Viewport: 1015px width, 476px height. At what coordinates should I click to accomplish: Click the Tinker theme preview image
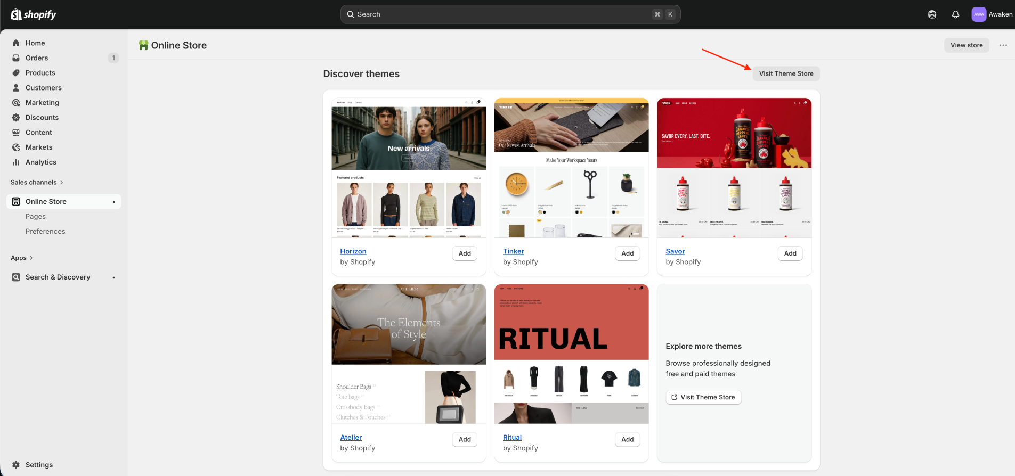pyautogui.click(x=572, y=168)
